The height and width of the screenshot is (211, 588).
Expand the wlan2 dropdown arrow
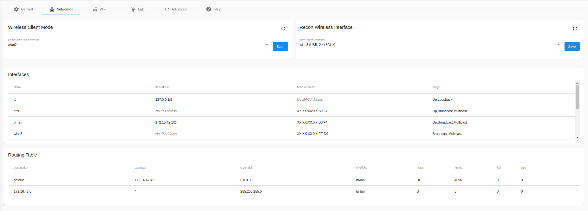pyautogui.click(x=267, y=45)
